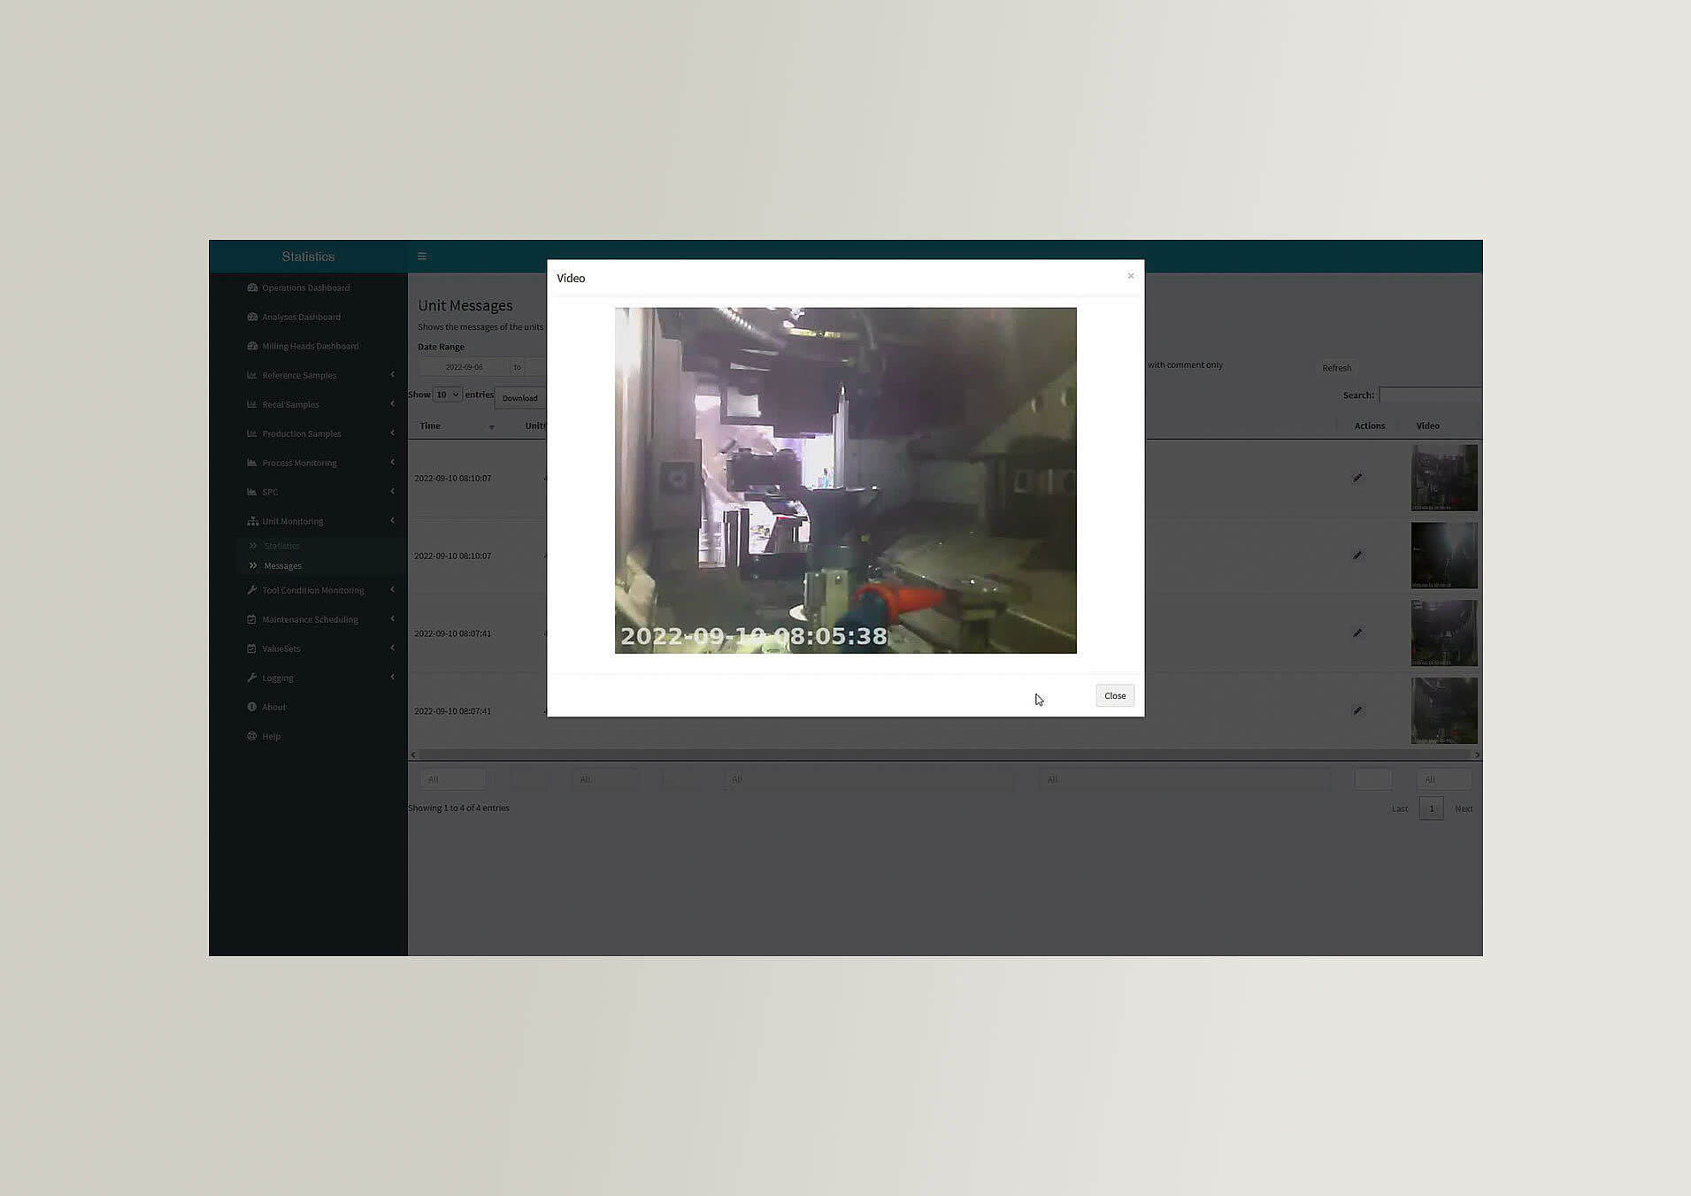The image size is (1691, 1196).
Task: Click the SPC chart icon
Action: [x=252, y=492]
